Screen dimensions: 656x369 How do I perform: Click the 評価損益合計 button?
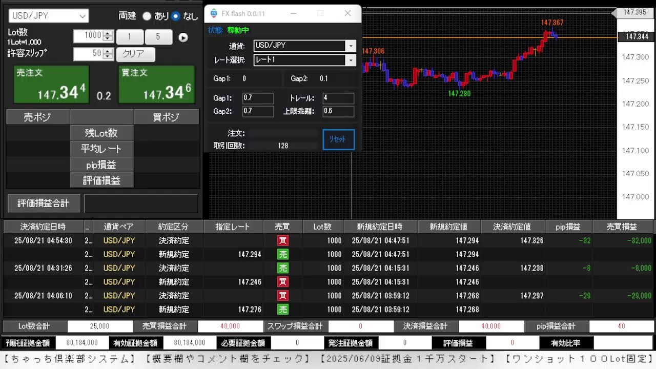pyautogui.click(x=44, y=203)
